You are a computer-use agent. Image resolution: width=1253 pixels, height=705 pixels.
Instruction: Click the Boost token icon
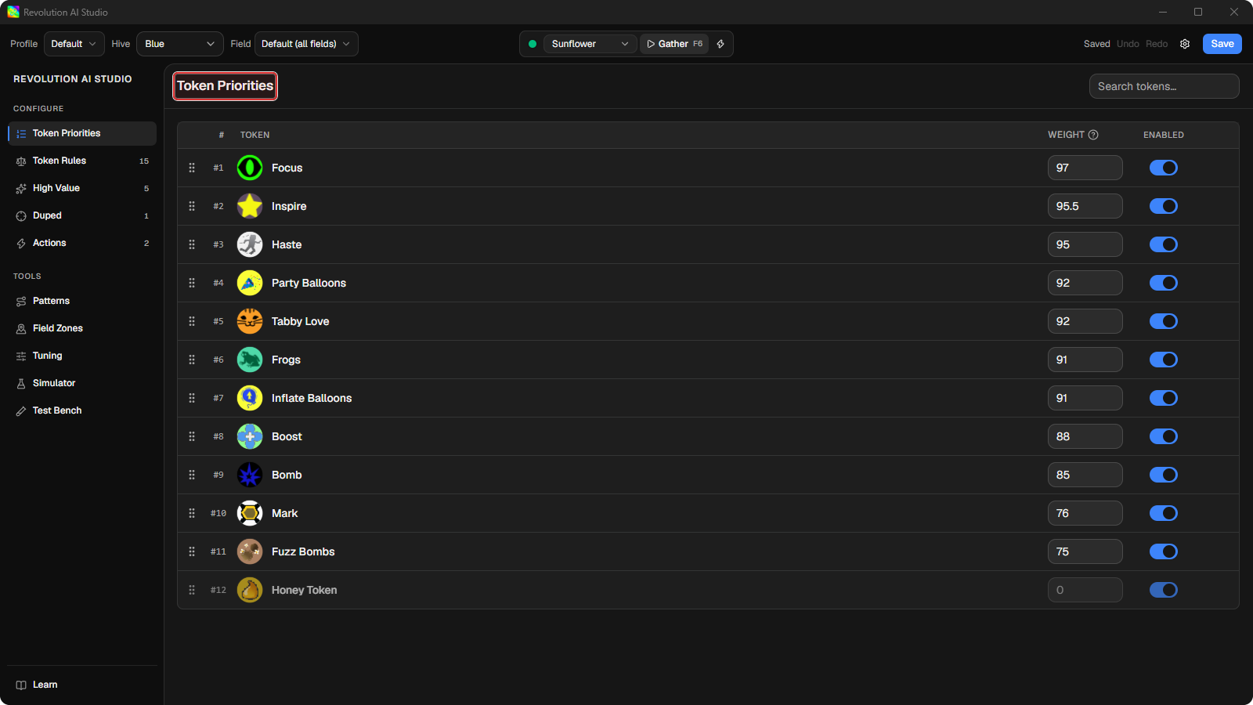click(x=250, y=436)
